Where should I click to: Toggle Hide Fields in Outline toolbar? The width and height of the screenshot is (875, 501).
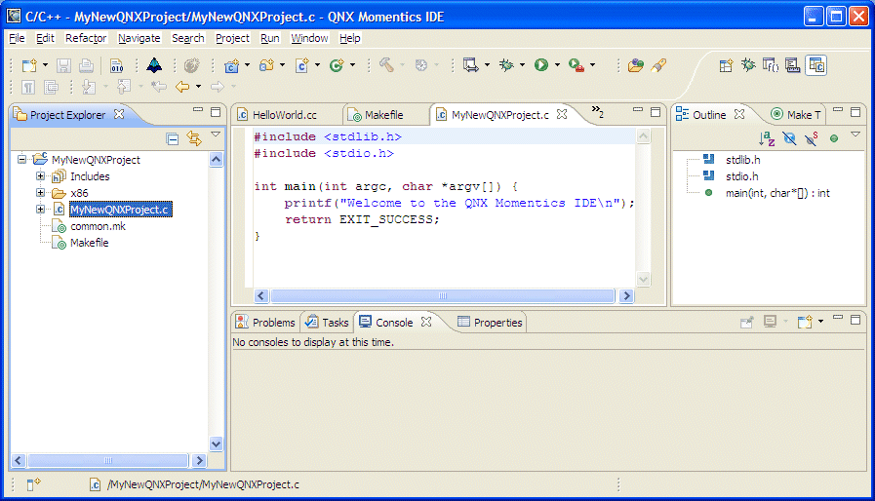coord(789,138)
